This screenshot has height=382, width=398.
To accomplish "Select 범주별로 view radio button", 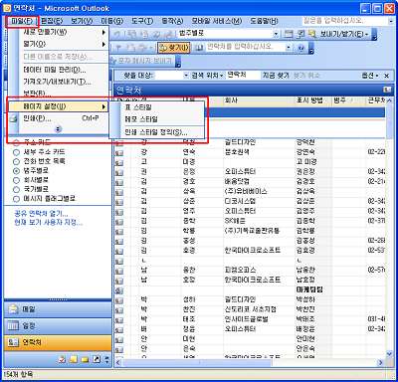I will [16, 171].
